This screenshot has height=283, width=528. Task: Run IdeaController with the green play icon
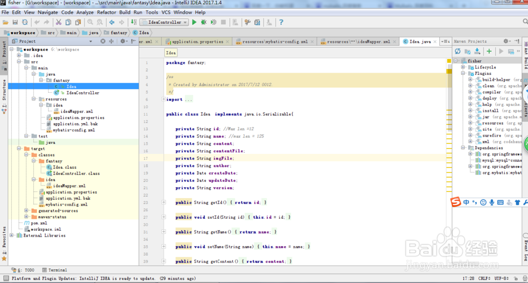coord(194,23)
